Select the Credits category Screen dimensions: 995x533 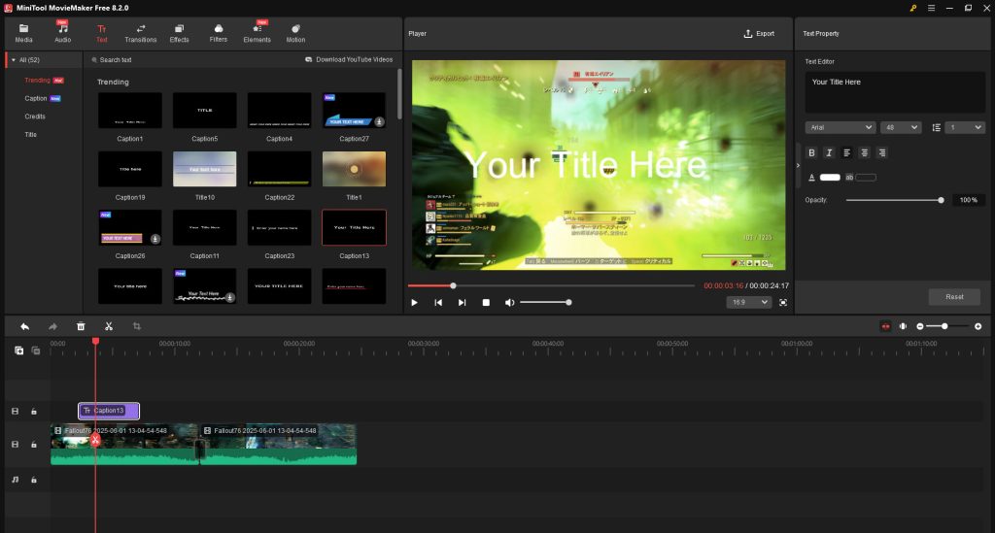[x=35, y=117]
